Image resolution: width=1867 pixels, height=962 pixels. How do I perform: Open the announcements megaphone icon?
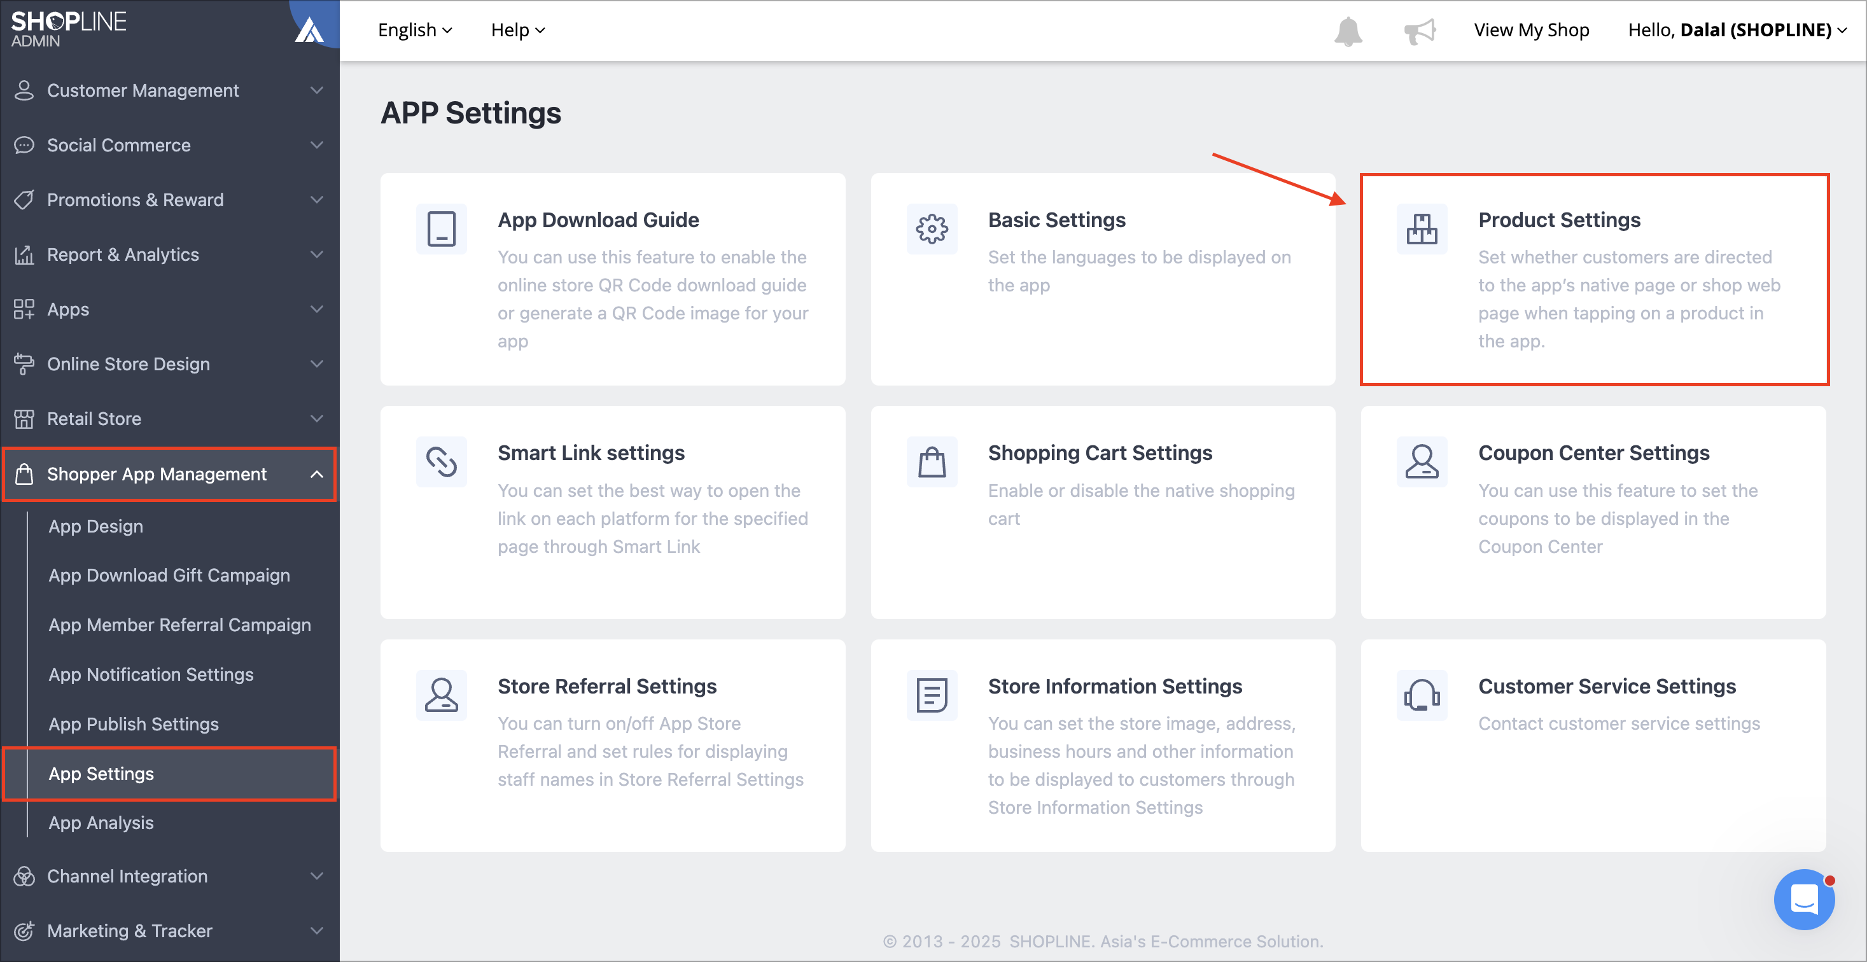[x=1419, y=31]
